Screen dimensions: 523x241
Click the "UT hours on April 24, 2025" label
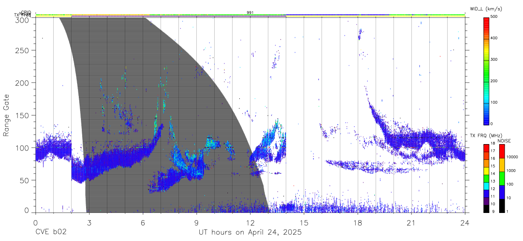[x=250, y=232]
